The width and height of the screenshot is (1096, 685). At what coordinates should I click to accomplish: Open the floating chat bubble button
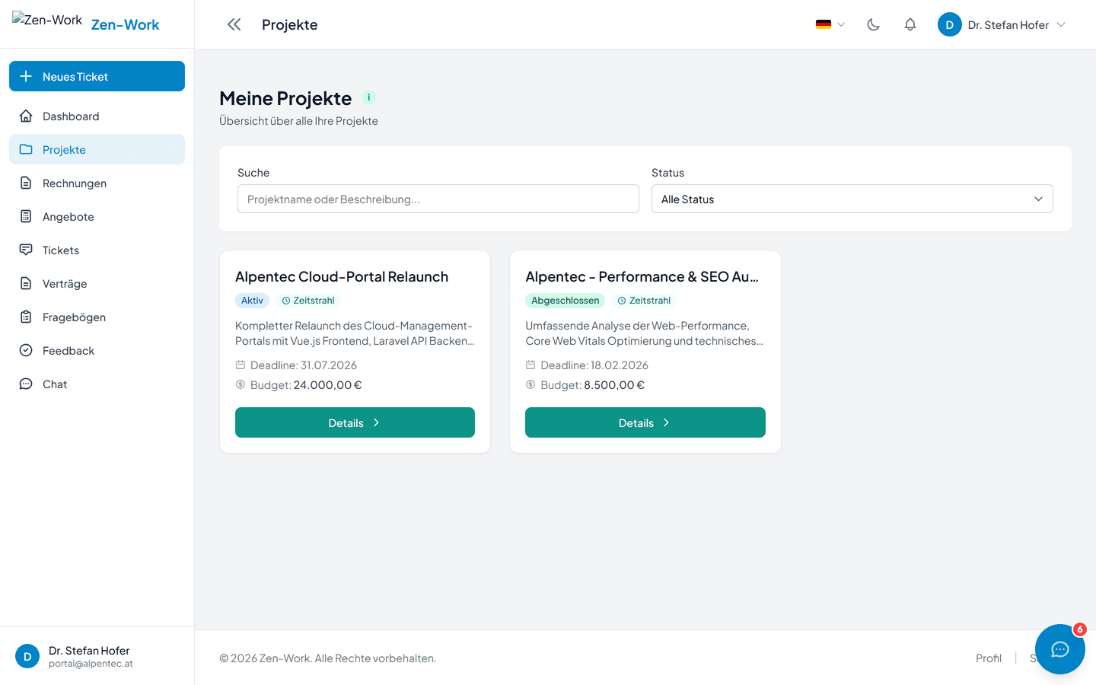pos(1059,649)
